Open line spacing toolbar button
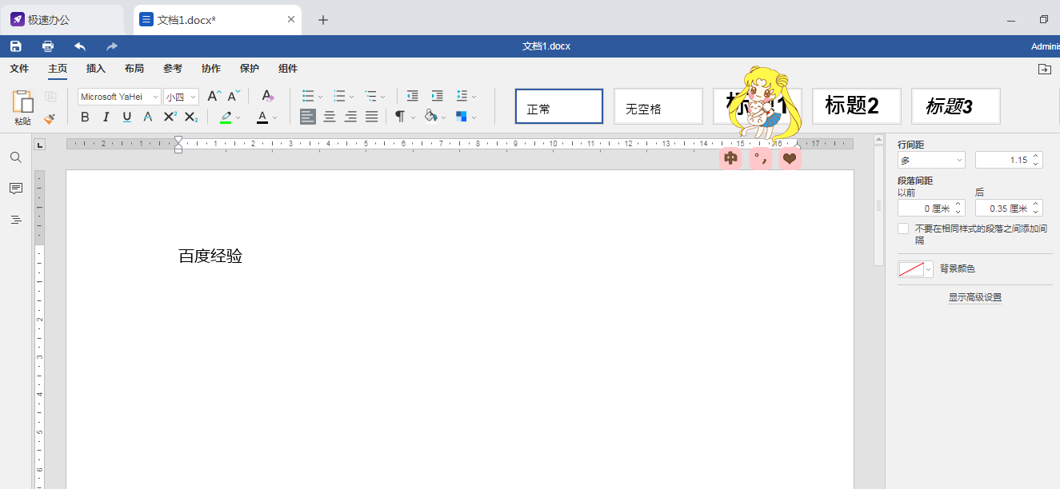Viewport: 1060px width, 489px height. tap(462, 97)
